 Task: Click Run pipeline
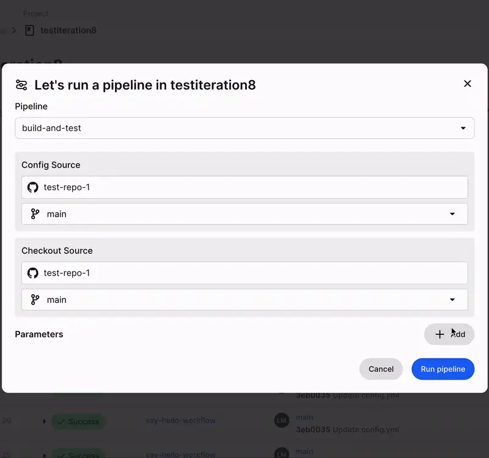pyautogui.click(x=443, y=369)
